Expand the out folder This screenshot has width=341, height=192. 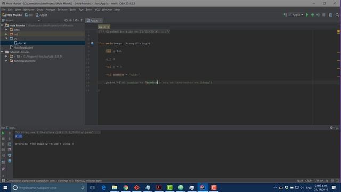click(x=6, y=34)
